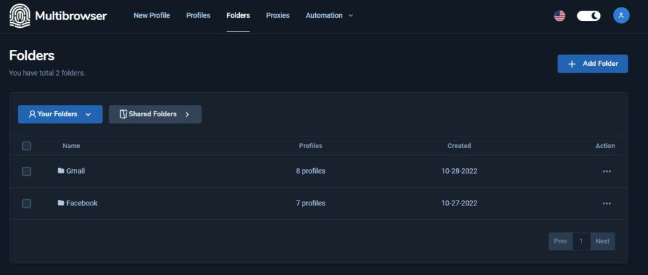Click the Action column header

click(x=605, y=146)
